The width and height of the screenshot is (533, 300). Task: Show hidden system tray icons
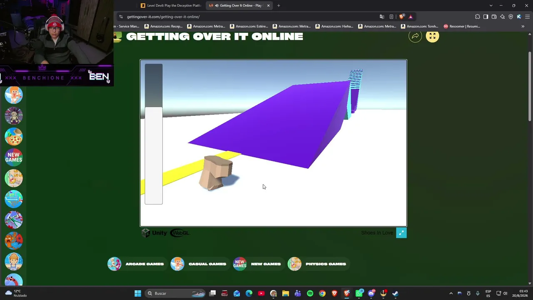pyautogui.click(x=451, y=293)
